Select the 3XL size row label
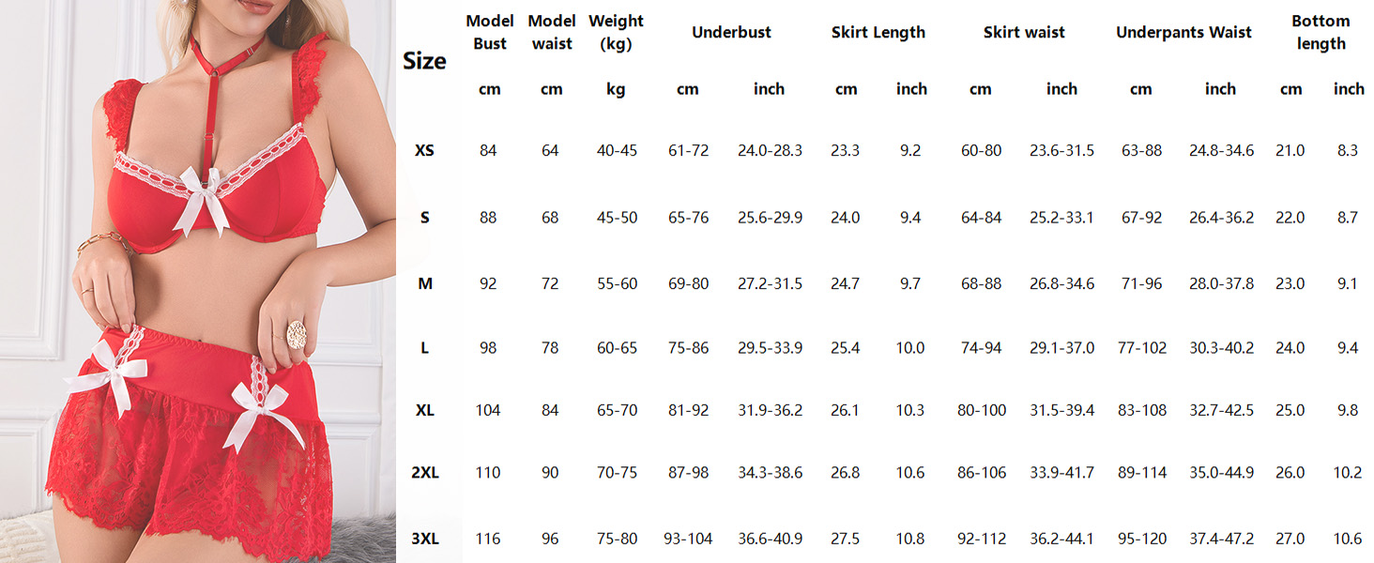The image size is (1374, 563). click(x=425, y=539)
